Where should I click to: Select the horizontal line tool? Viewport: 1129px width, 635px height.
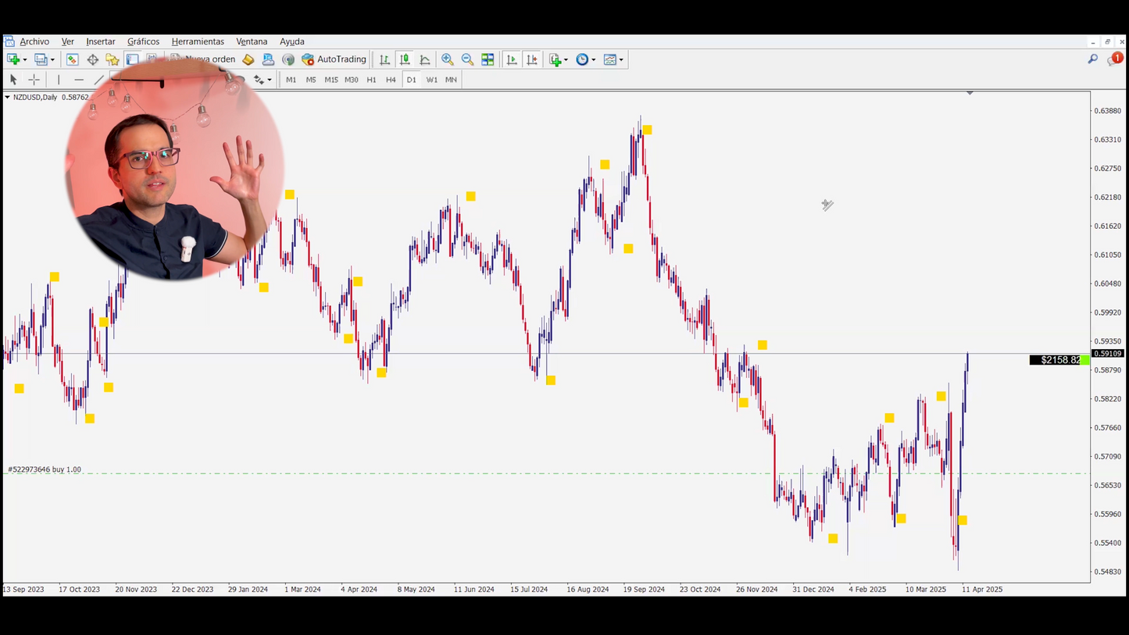pos(79,80)
